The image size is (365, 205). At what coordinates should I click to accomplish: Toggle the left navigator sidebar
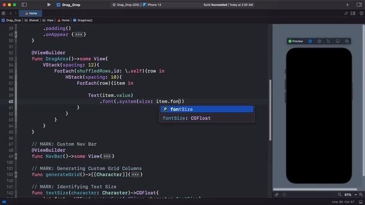click(24, 5)
